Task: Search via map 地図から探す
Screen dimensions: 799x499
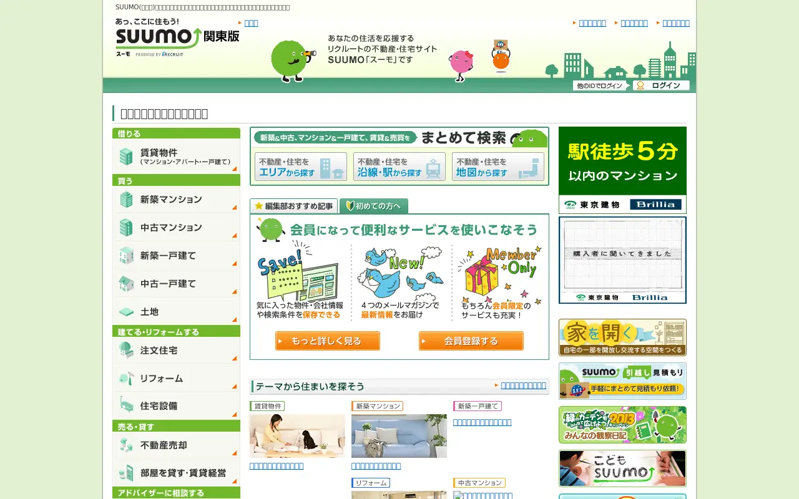Action: coord(498,167)
